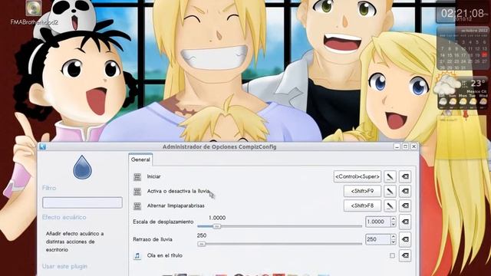Click the octubre 2012 calendar widget
Viewport: 491px width, 276px height.
tap(463, 48)
